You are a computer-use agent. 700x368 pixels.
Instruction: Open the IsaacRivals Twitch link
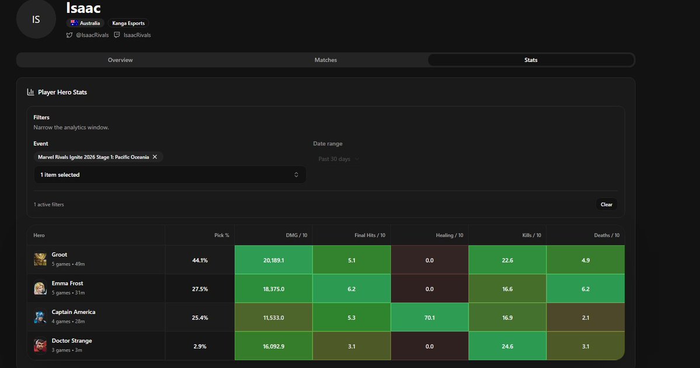coord(137,35)
